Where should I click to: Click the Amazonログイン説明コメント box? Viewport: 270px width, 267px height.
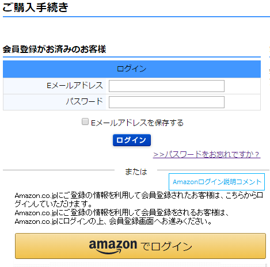tap(216, 182)
